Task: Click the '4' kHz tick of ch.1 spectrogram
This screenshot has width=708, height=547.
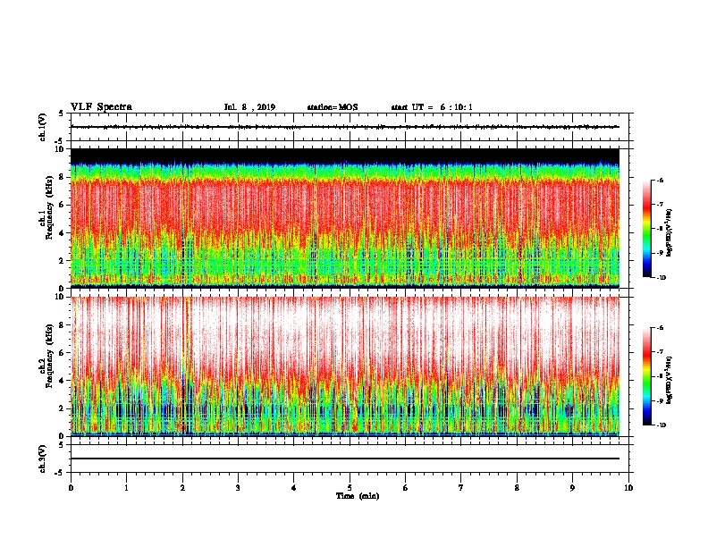Action: pyautogui.click(x=63, y=233)
